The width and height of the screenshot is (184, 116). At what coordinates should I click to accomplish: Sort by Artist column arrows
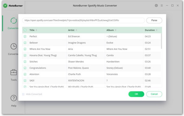coord(76,30)
